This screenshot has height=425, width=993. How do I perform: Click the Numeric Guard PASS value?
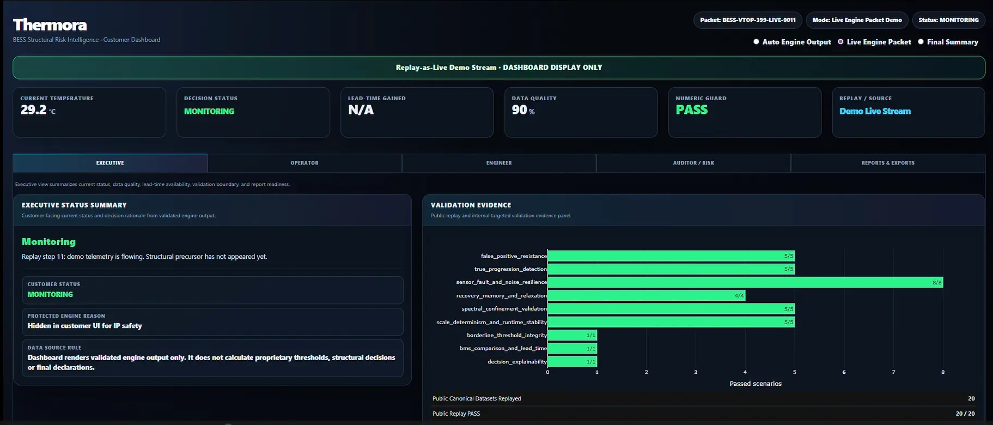(x=692, y=110)
